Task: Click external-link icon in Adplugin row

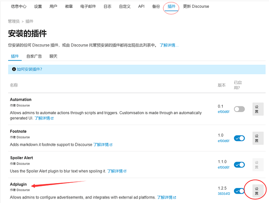Action: click(175, 197)
